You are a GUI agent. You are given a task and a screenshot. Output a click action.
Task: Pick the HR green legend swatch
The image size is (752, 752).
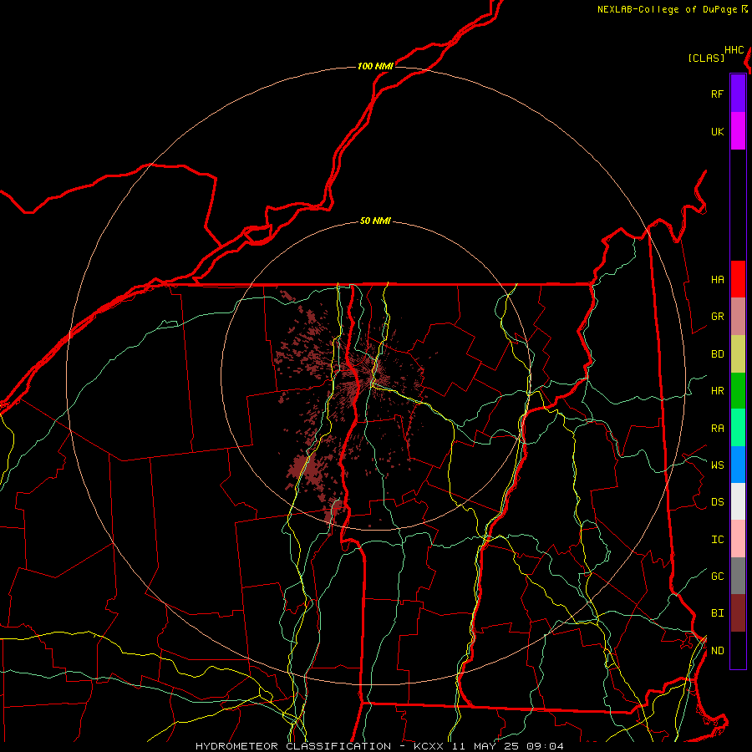coord(738,390)
